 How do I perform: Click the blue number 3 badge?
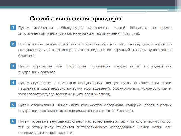(x=13, y=66)
